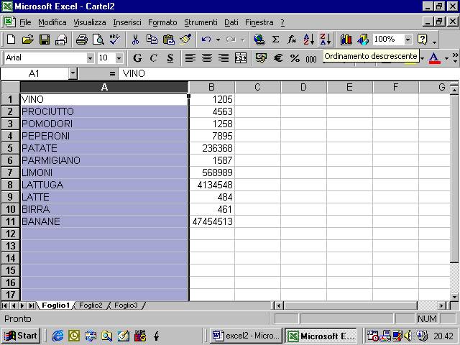Apply percent style format

click(x=295, y=57)
